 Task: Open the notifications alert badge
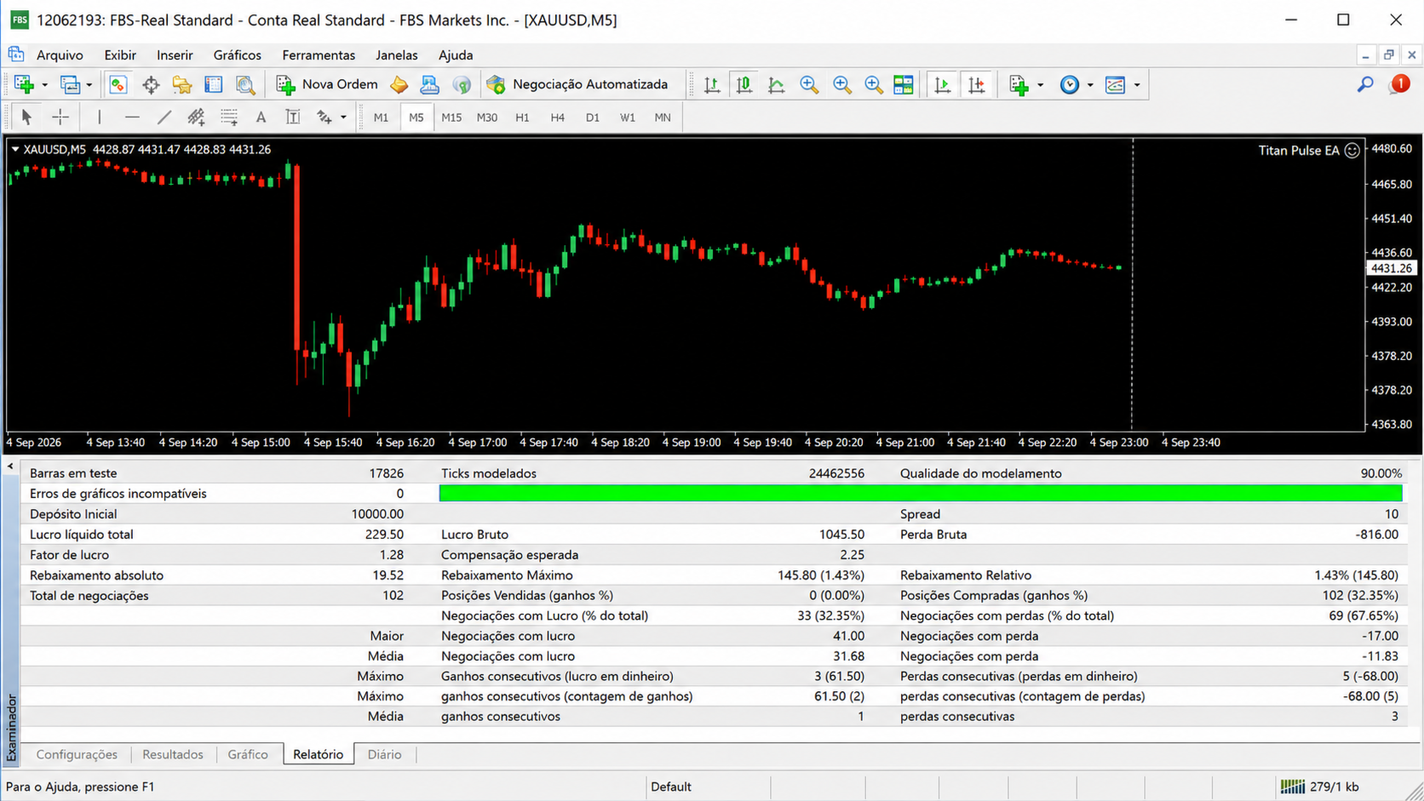pos(1399,84)
